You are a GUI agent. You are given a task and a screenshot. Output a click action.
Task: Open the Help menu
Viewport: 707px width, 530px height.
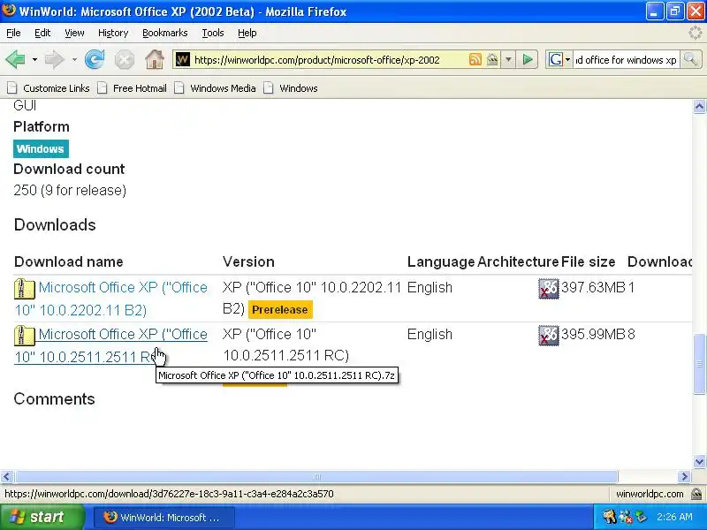click(247, 33)
